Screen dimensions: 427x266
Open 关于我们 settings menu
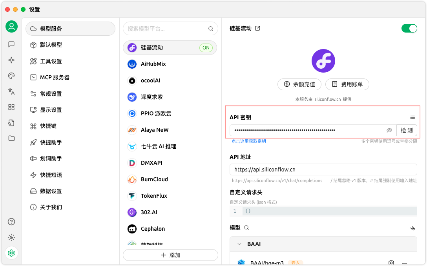[70, 207]
